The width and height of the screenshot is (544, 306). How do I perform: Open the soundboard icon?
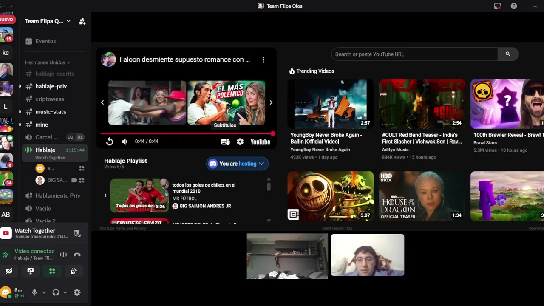pos(74,271)
